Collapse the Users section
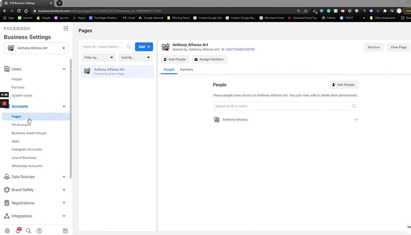The width and height of the screenshot is (411, 235). [64, 69]
